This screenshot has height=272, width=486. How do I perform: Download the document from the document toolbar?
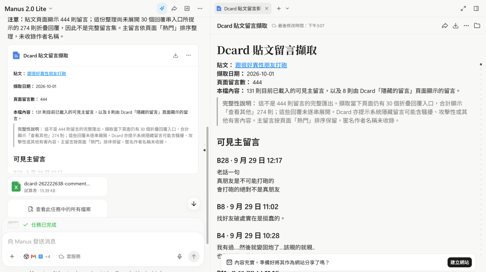(x=456, y=26)
